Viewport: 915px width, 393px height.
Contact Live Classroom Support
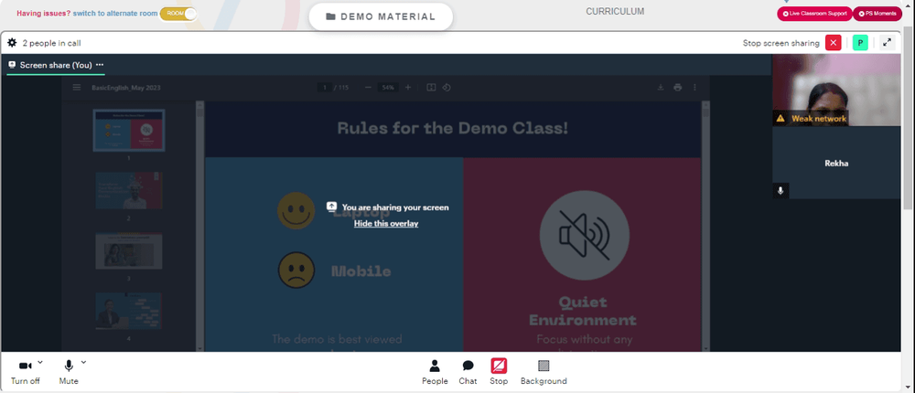pyautogui.click(x=814, y=14)
